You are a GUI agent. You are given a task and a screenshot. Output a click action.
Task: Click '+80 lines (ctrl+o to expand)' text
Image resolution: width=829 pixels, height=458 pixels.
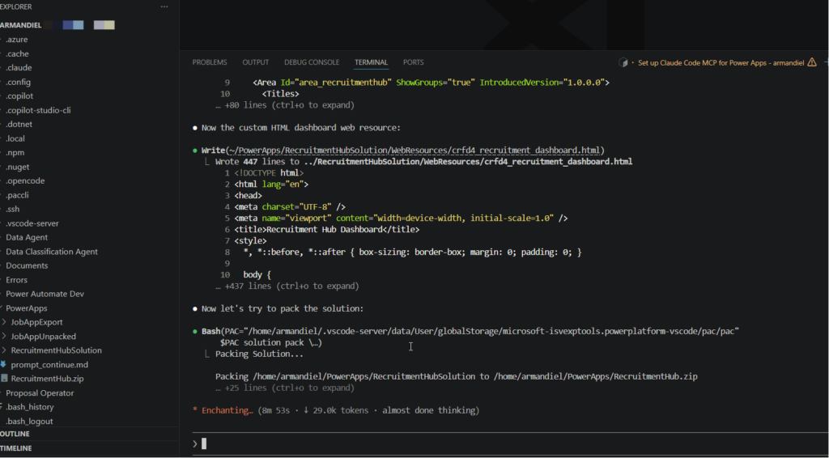pos(284,105)
